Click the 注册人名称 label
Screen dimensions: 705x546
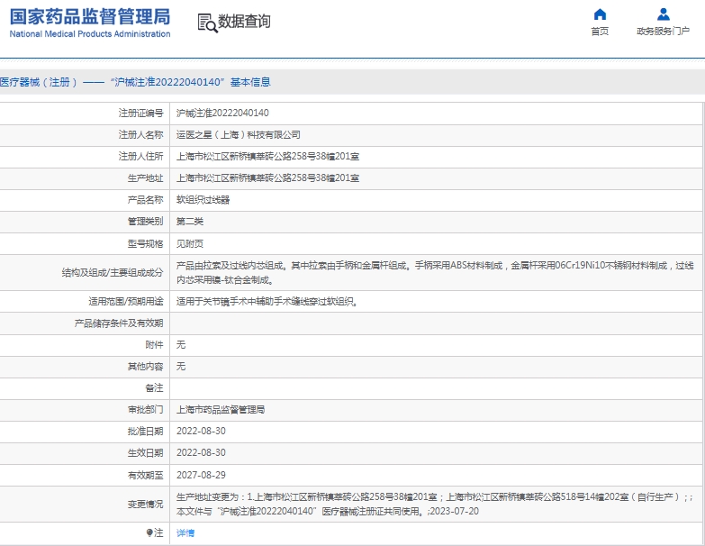(140, 134)
